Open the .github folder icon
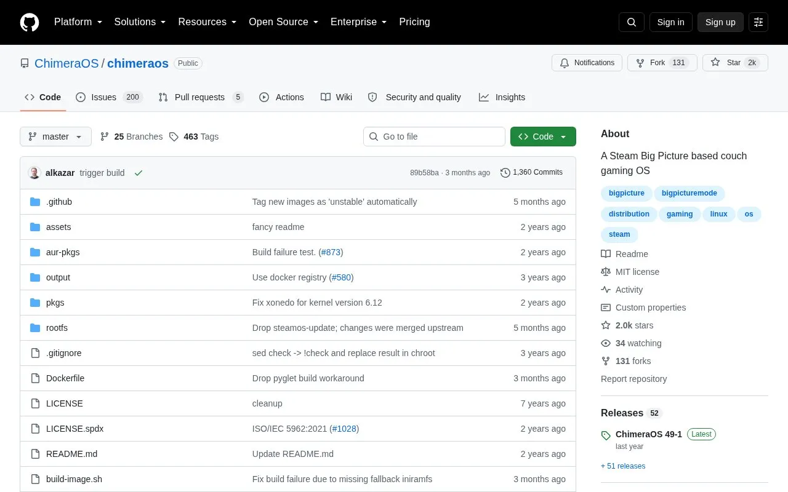 click(x=35, y=202)
